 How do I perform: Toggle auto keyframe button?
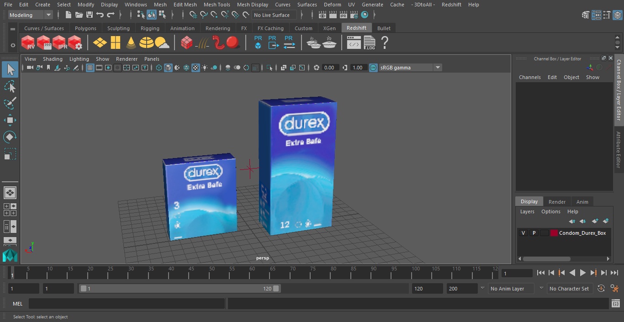(601, 289)
